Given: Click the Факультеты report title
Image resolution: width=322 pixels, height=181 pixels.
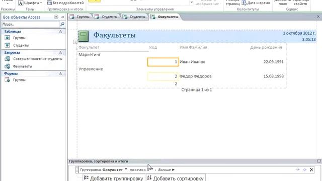Looking at the screenshot, I should pyautogui.click(x=114, y=35).
